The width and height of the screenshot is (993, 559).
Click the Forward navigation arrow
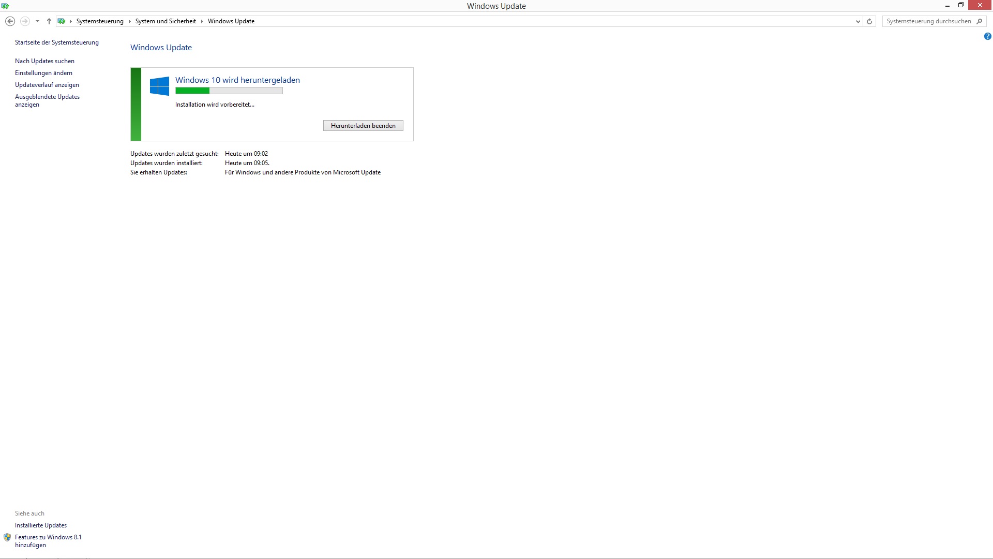click(x=25, y=21)
